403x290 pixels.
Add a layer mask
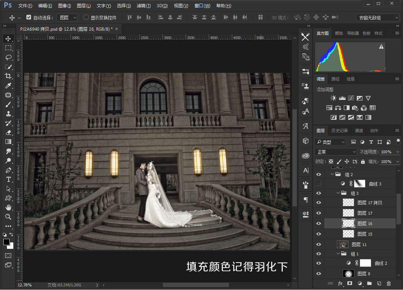pos(350,284)
